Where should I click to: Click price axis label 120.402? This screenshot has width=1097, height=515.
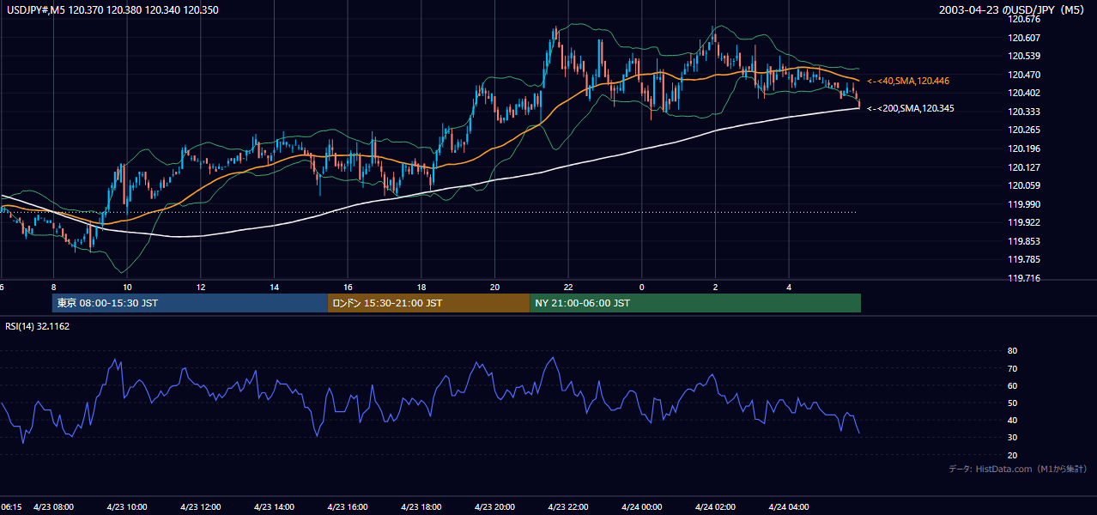click(x=1025, y=93)
